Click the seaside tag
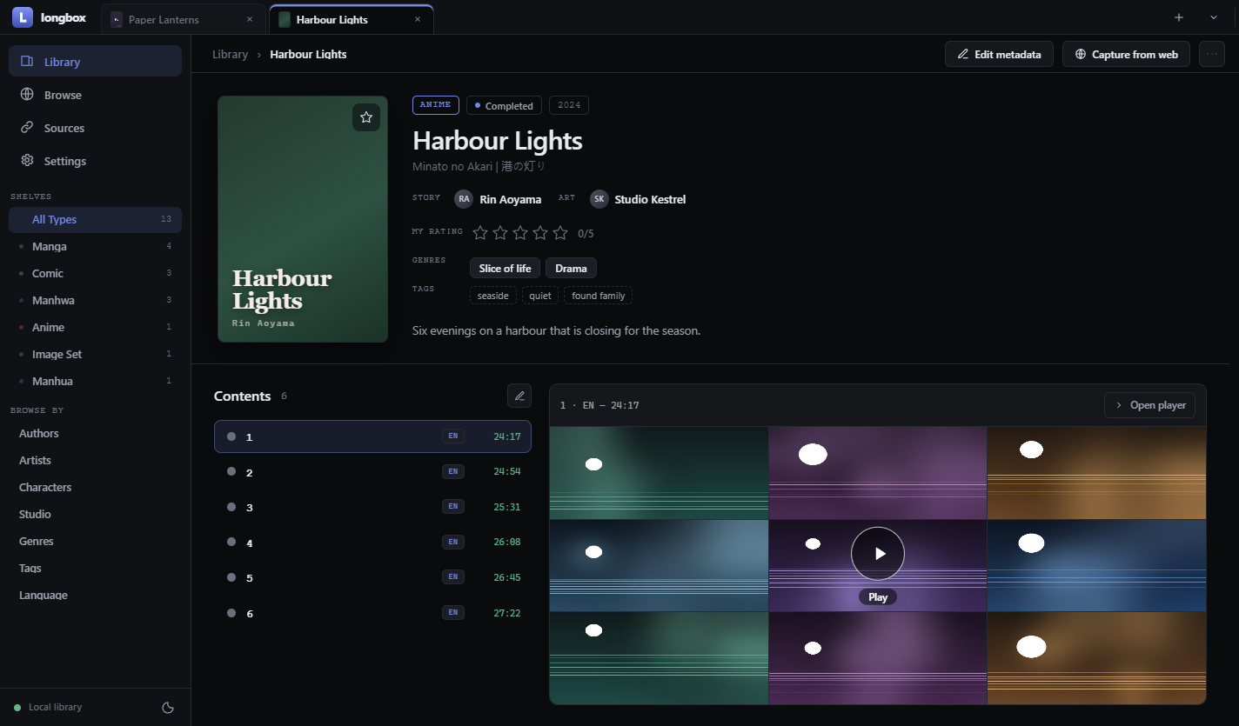1239x726 pixels. coord(492,296)
